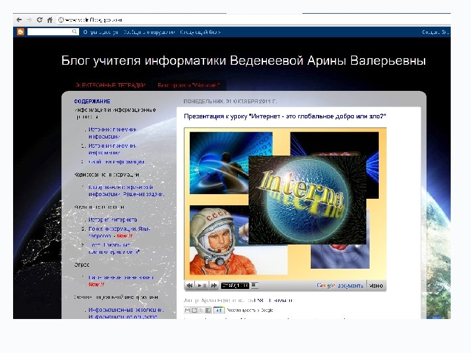Go to next slide with forward button
This screenshot has width=471, height=353.
tap(213, 286)
